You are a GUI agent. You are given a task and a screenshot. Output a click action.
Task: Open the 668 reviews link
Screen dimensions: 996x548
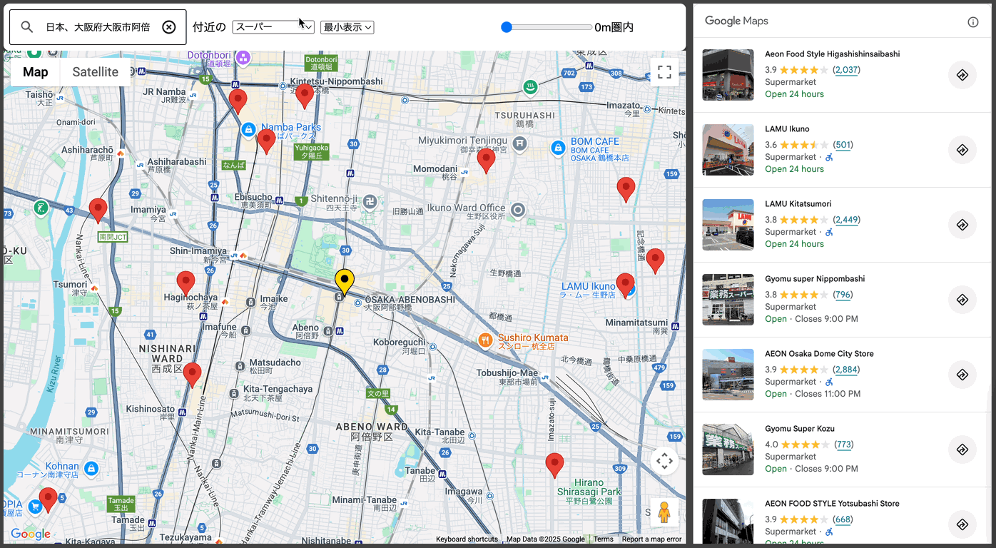click(x=843, y=519)
